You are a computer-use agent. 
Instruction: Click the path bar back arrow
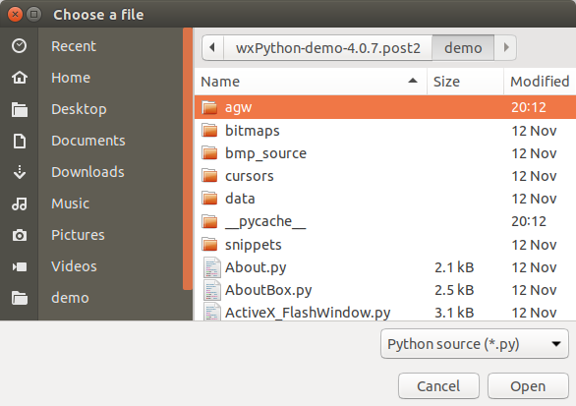click(212, 48)
